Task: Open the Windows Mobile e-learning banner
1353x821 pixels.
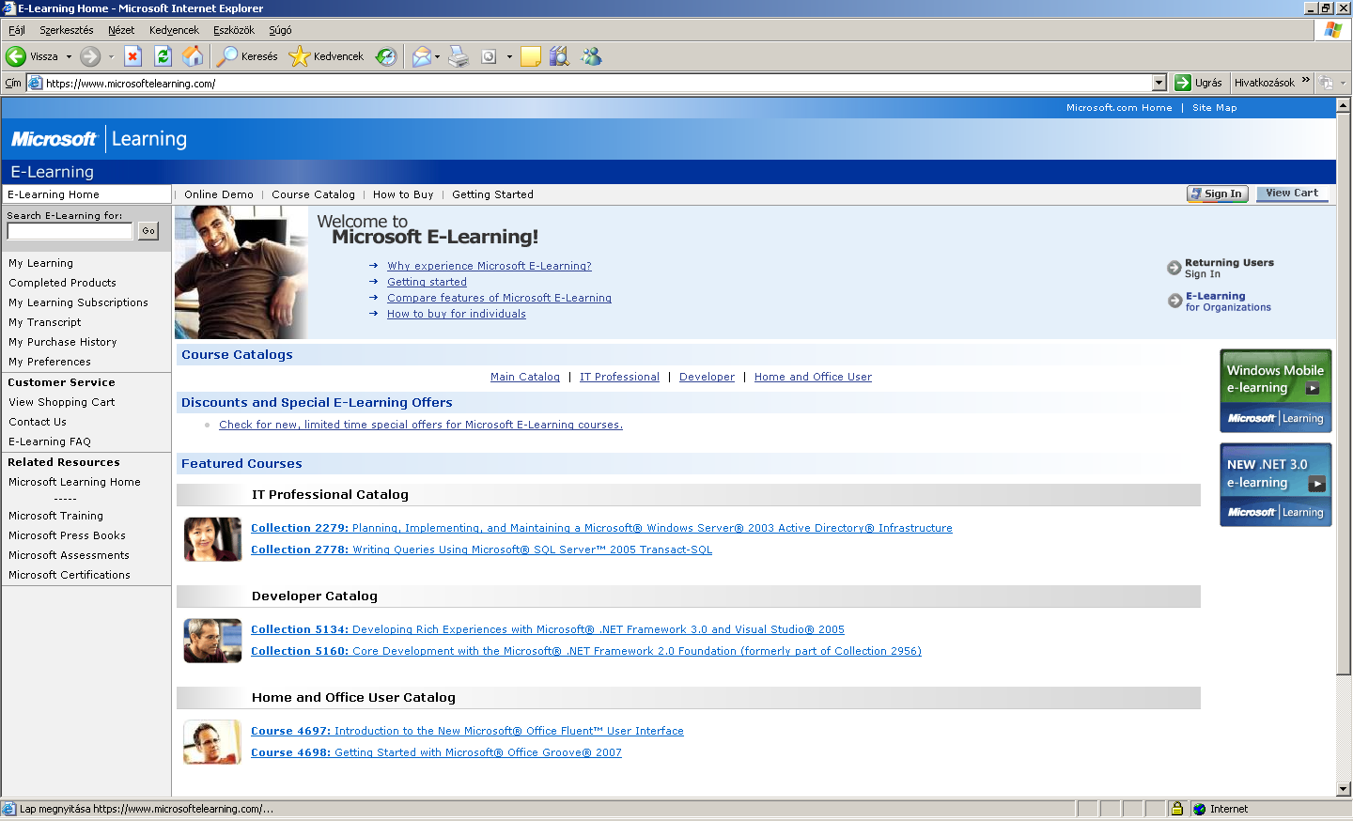Action: pos(1275,391)
